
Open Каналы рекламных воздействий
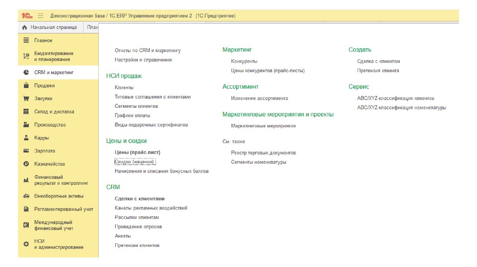151,208
